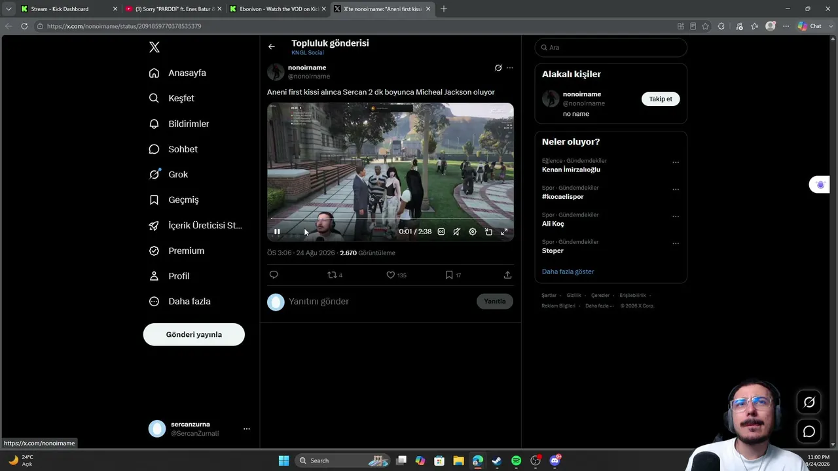
Task: Open Profil from the sidebar
Action: (169, 276)
